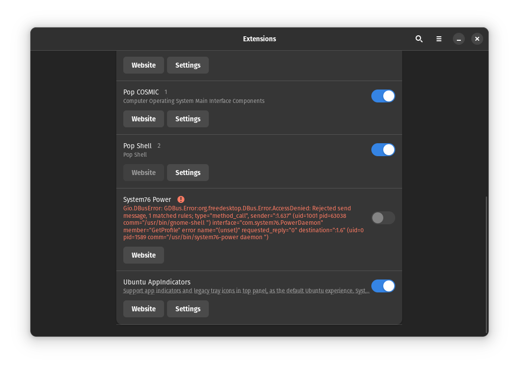This screenshot has width=519, height=370.
Task: Open Settings for Pop COSMIC
Action: pos(187,118)
